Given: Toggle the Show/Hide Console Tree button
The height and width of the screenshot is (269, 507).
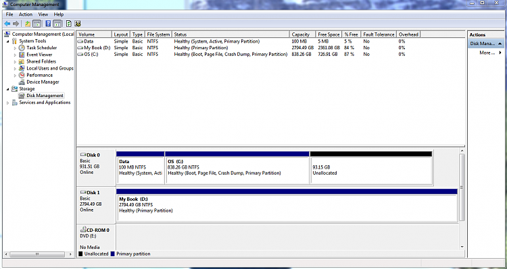Looking at the screenshot, I should [37, 24].
